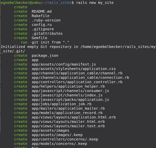Click the app/javascript/channels/consumer.js path
The width and height of the screenshot is (156, 148).
pyautogui.click(x=70, y=91)
